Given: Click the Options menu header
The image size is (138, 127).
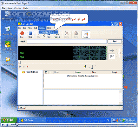Looking at the screenshot, I should pos(42,28).
